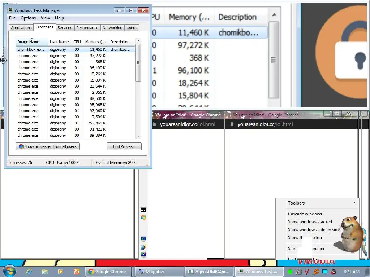Switch to Users tab

(x=131, y=28)
